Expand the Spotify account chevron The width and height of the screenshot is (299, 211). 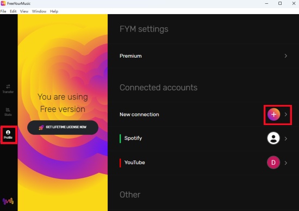pyautogui.click(x=285, y=139)
